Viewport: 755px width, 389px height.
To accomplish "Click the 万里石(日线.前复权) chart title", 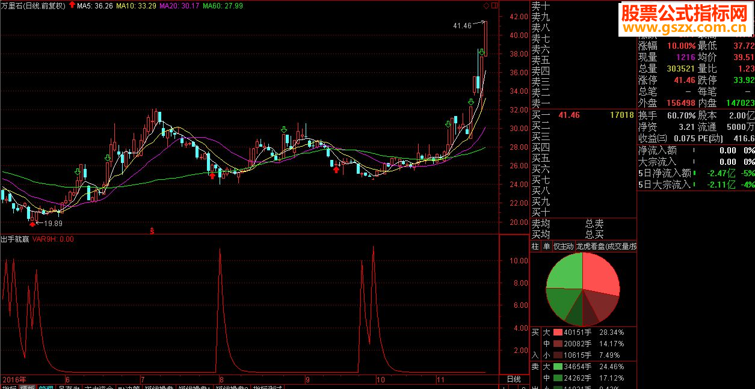I will [x=33, y=5].
